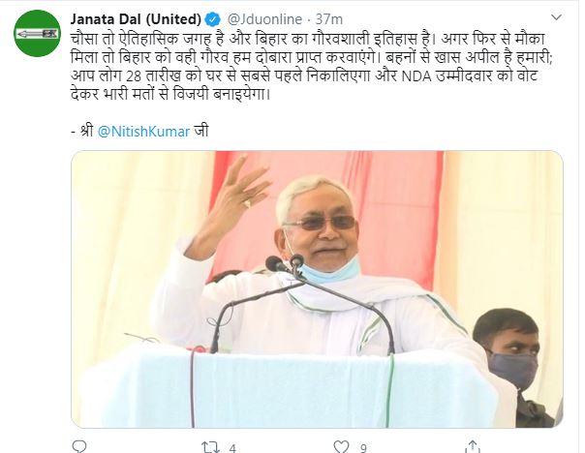View the retweet count showing 4
This screenshot has height=453, width=585.
[232, 448]
